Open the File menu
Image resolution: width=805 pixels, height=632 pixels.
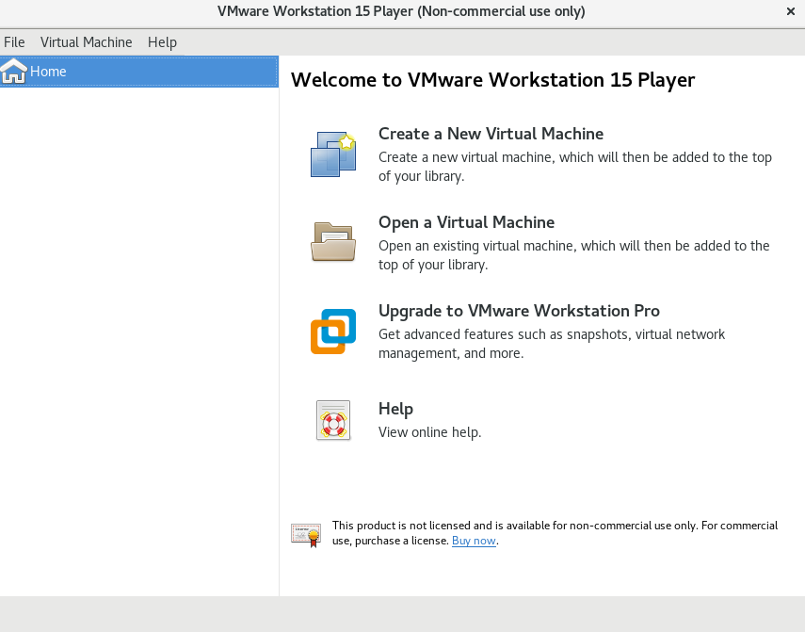click(14, 42)
